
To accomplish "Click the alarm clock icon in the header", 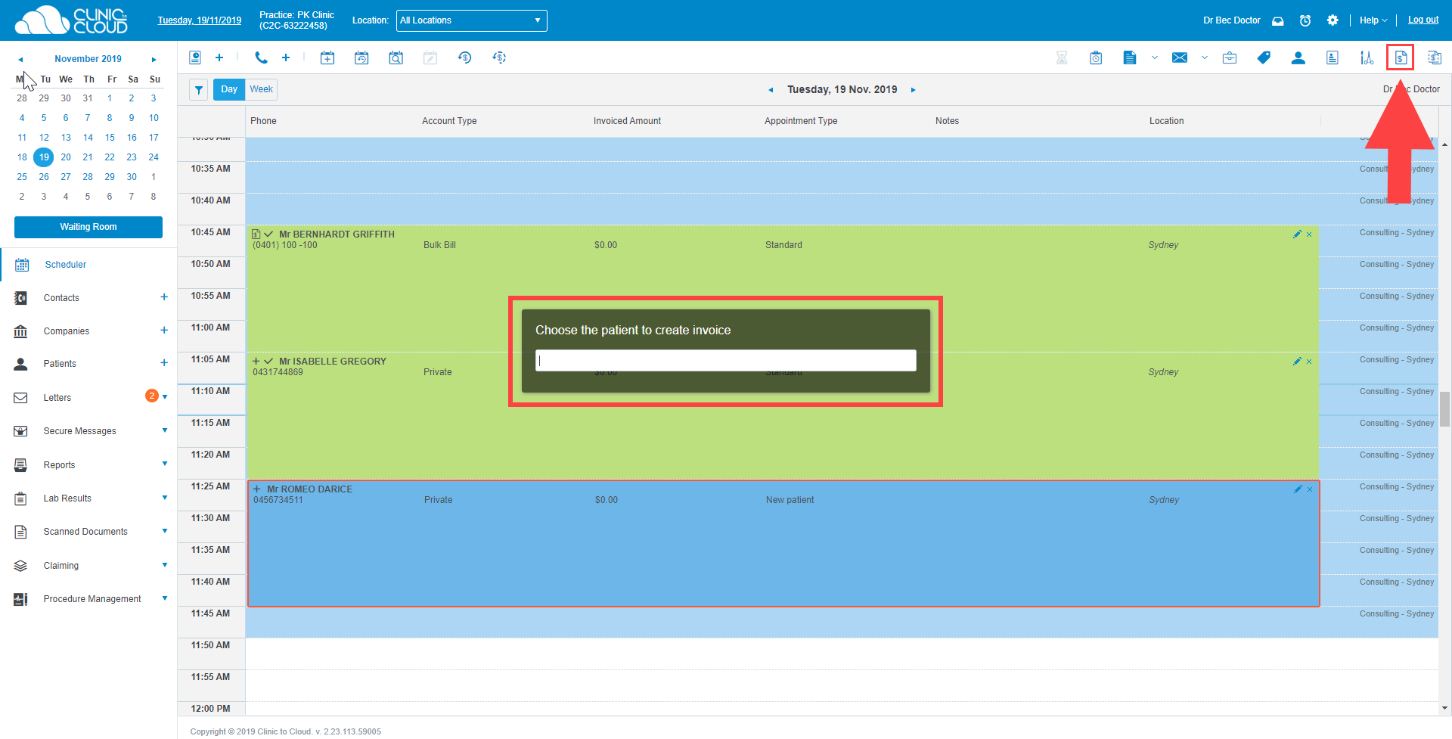I will coord(1305,20).
